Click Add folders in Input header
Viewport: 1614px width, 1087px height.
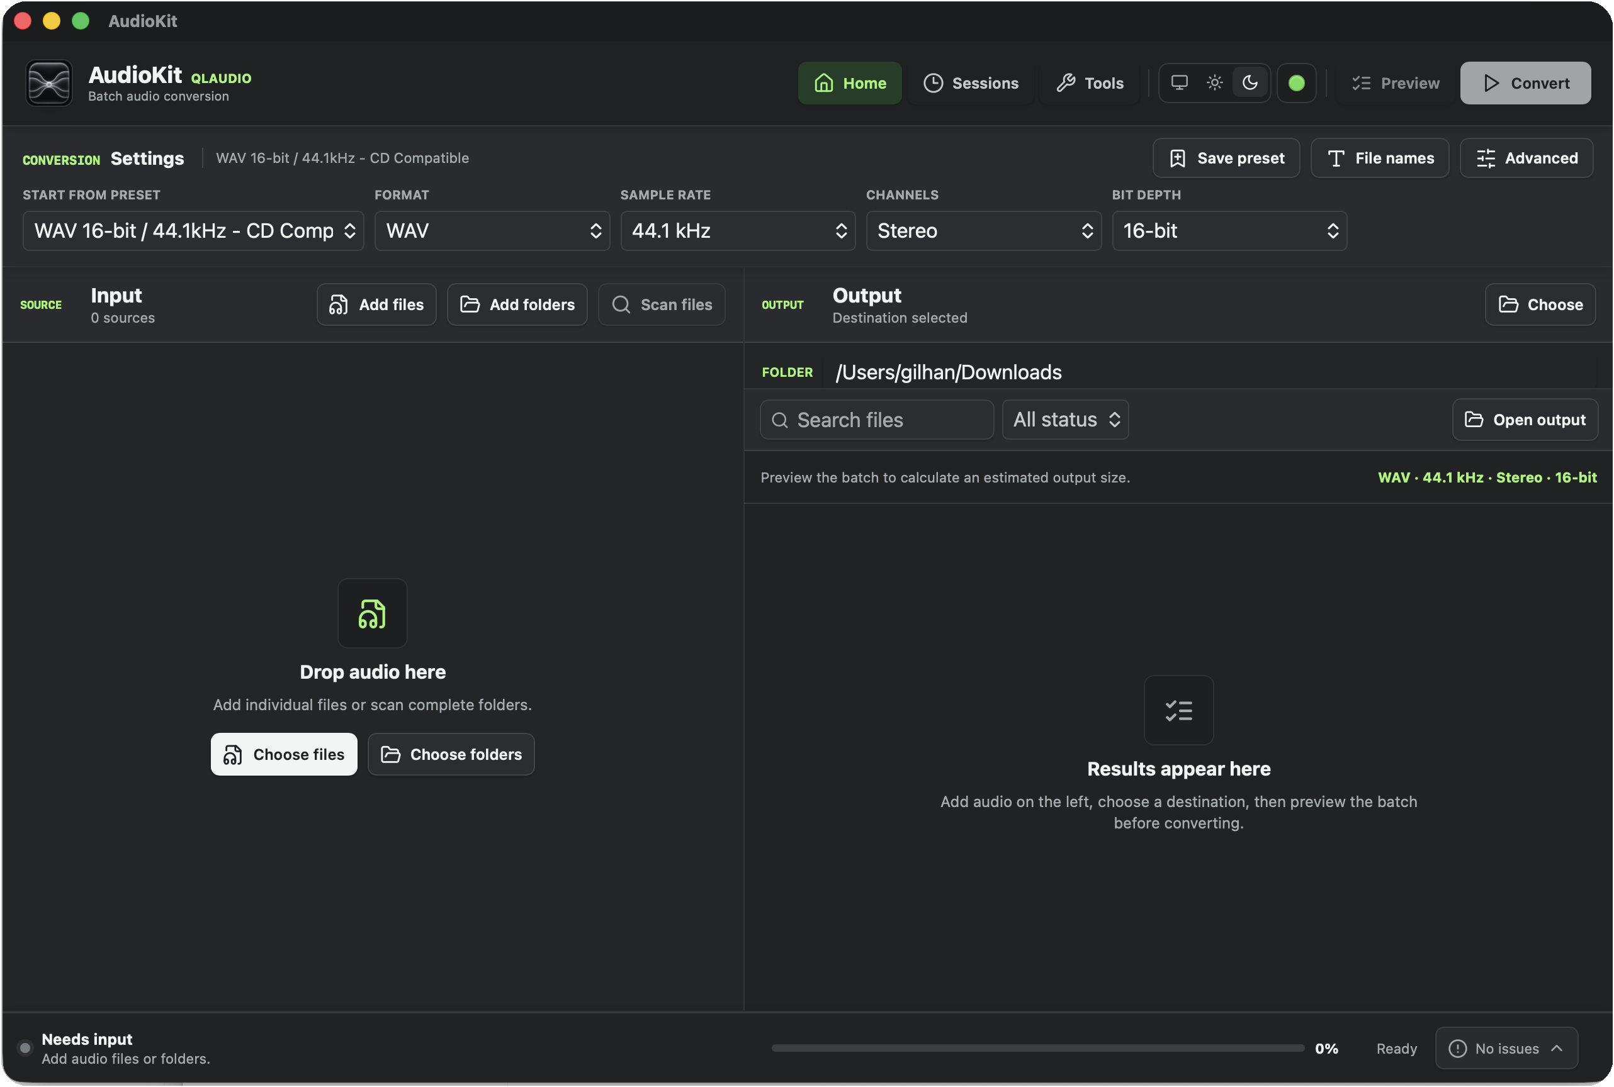tap(517, 304)
